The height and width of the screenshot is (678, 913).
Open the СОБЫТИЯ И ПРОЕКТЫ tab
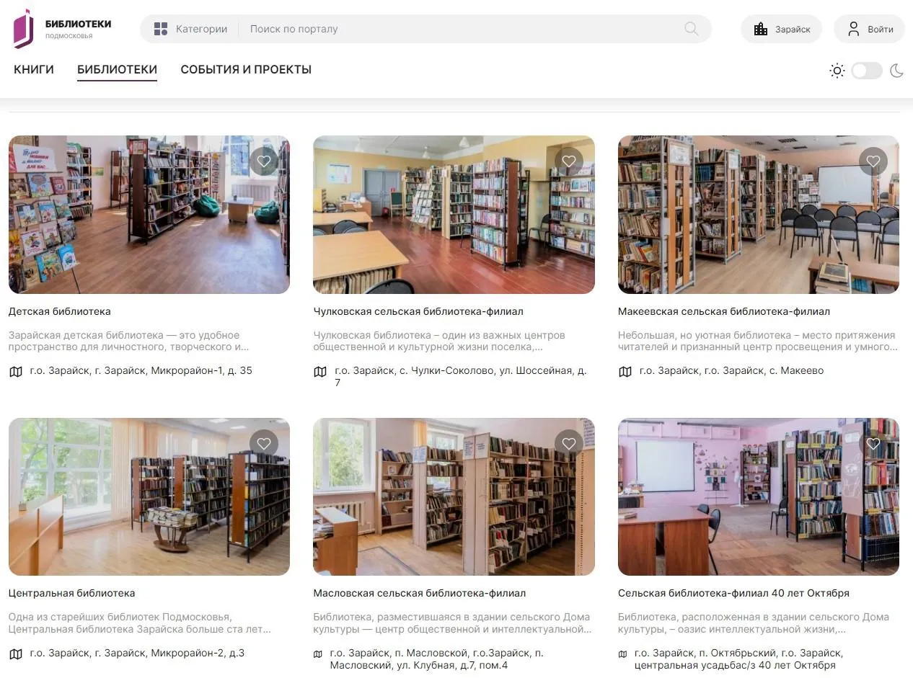(x=246, y=70)
